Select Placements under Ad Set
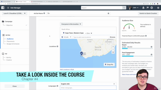The height and width of the screenshot is (90, 161). (11, 41)
